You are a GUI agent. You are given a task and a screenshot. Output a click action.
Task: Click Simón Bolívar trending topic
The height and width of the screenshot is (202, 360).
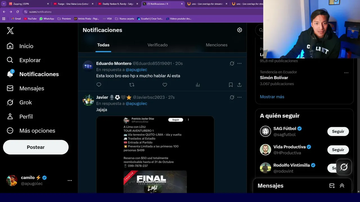274,78
